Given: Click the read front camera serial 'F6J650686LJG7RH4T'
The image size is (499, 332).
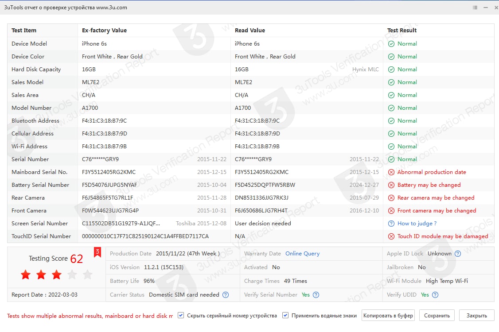Looking at the screenshot, I should 261,211.
